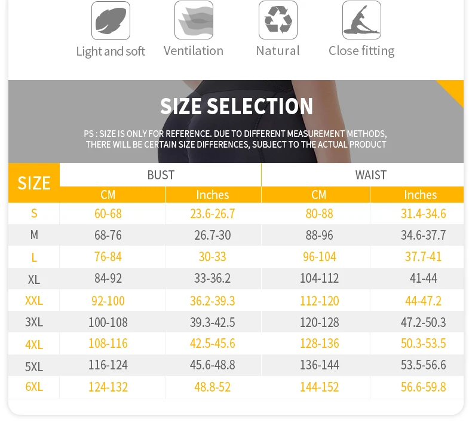Click the Ventilation layers icon

tap(194, 20)
